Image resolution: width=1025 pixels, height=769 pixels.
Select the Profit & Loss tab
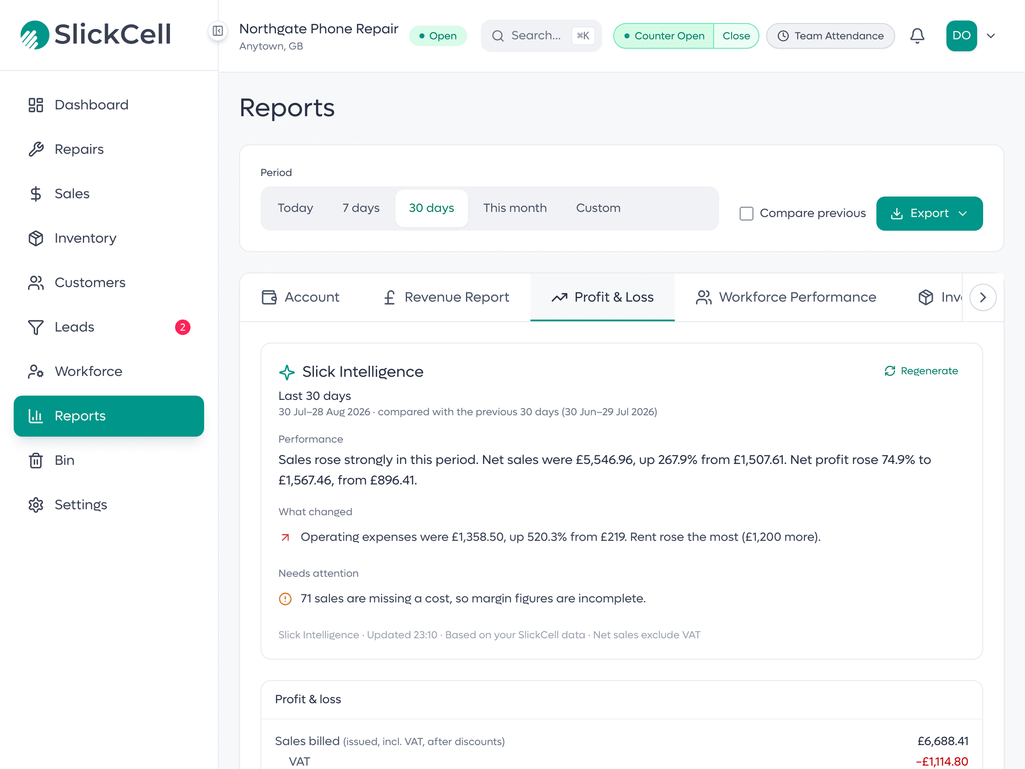pos(602,297)
